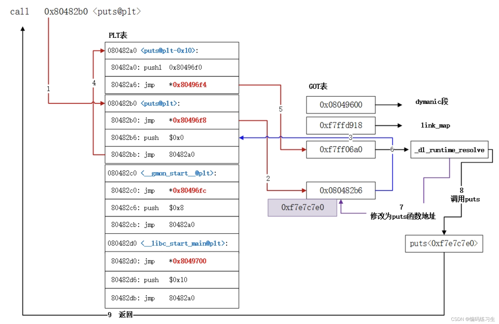Select the '080482a0 <puts@plt-0x10>:' row
The image size is (499, 324).
[172, 50]
